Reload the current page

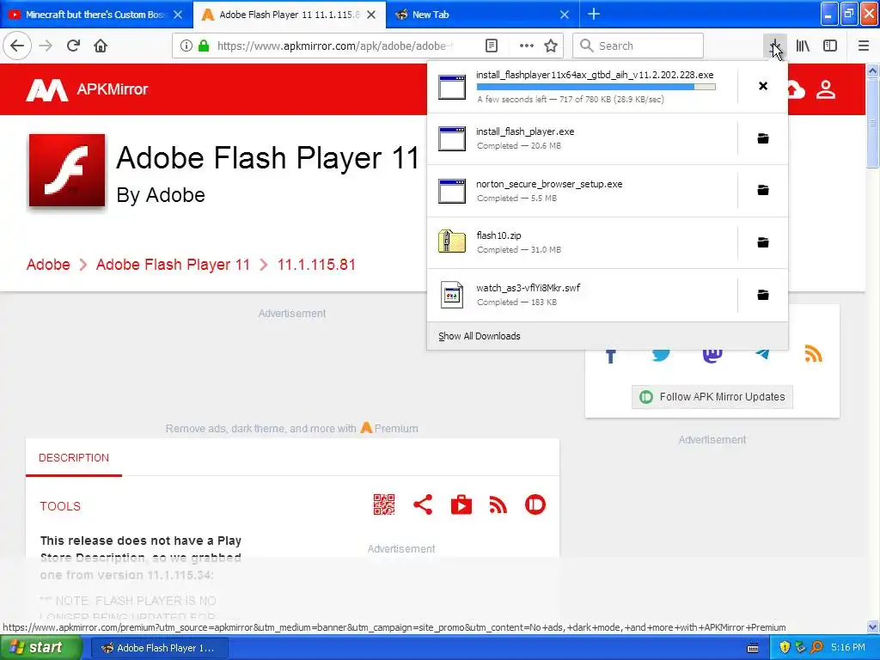pos(73,46)
